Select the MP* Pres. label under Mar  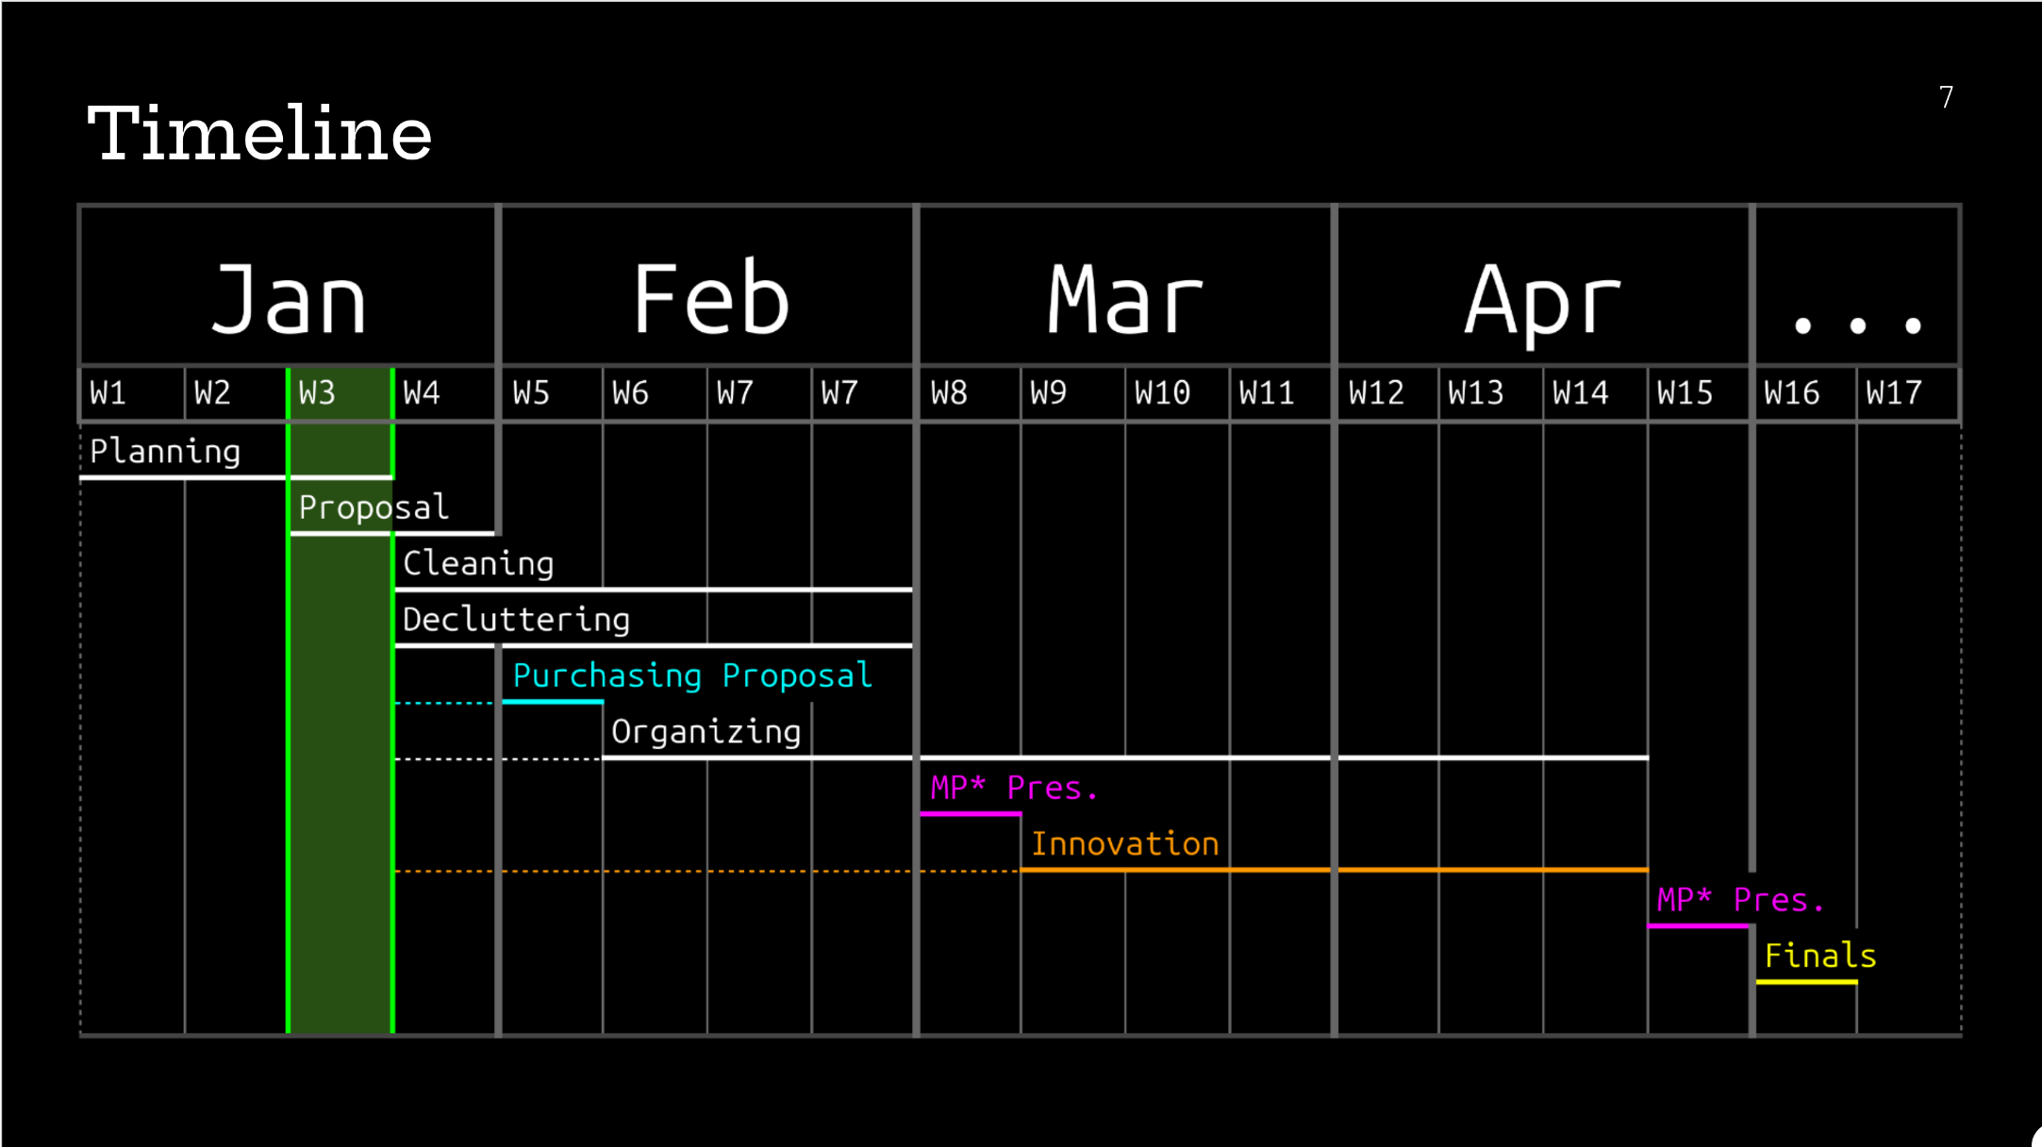coord(1015,787)
